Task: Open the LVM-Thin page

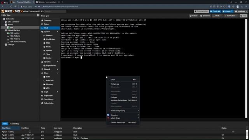Action: click(x=50, y=80)
